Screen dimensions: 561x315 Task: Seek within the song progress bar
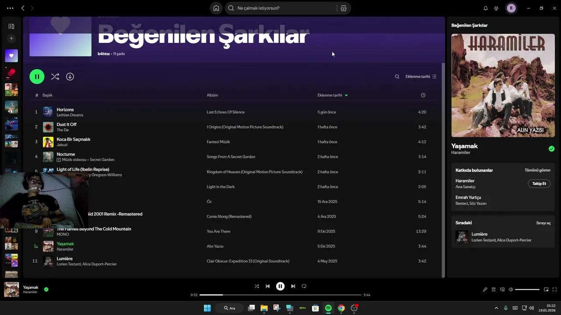280,295
